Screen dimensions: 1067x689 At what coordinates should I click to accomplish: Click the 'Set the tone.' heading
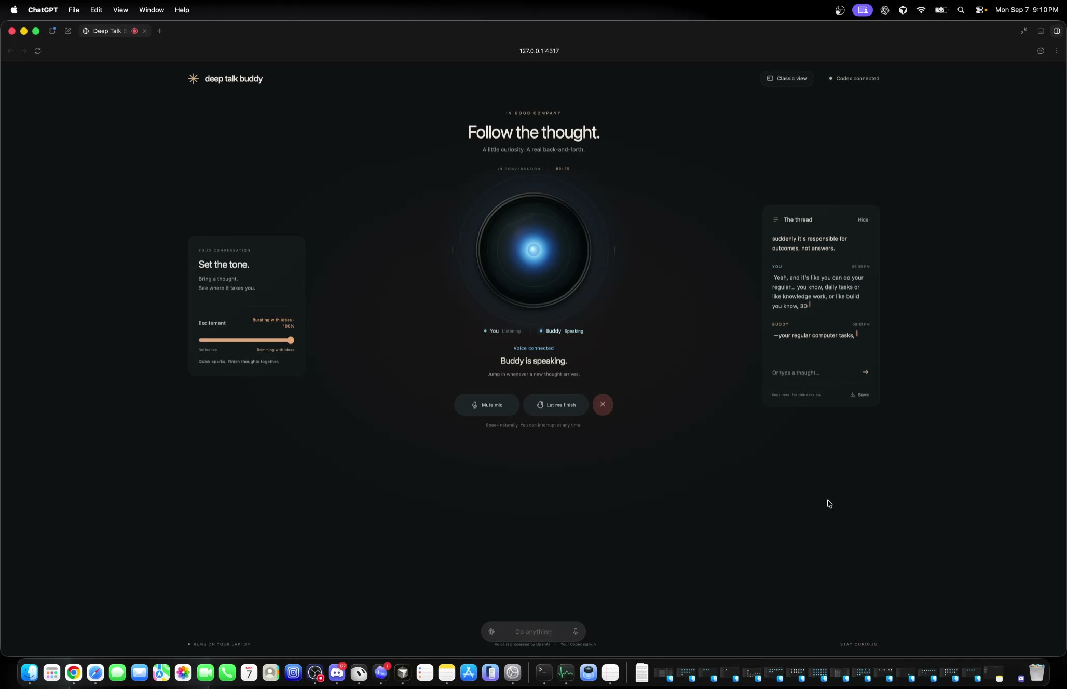click(224, 265)
